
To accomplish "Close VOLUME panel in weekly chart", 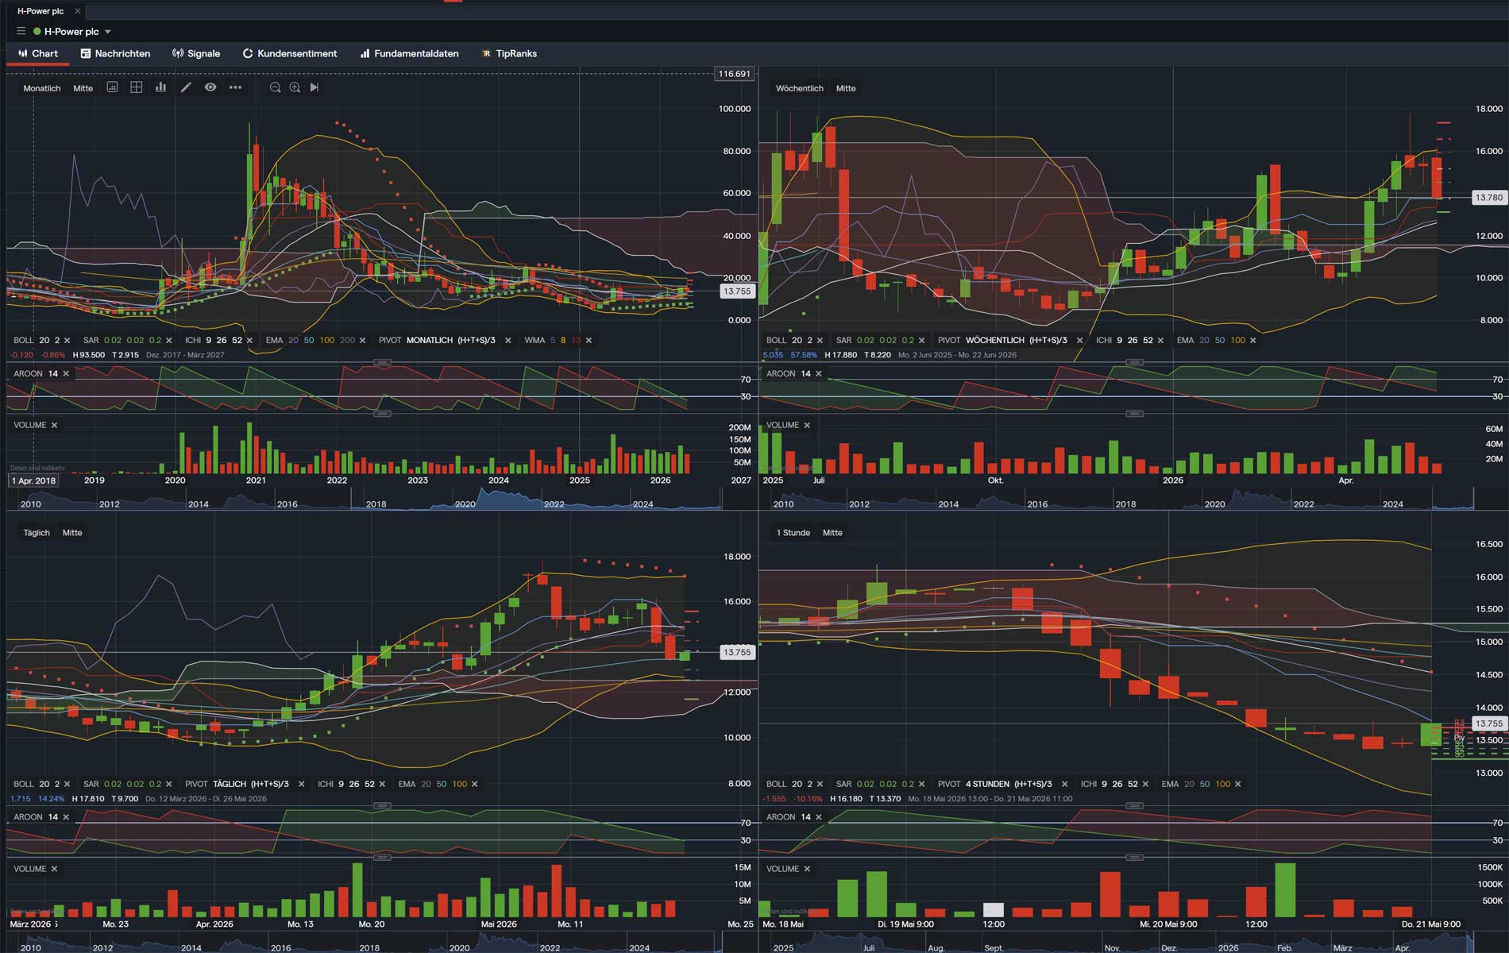I will [x=807, y=426].
